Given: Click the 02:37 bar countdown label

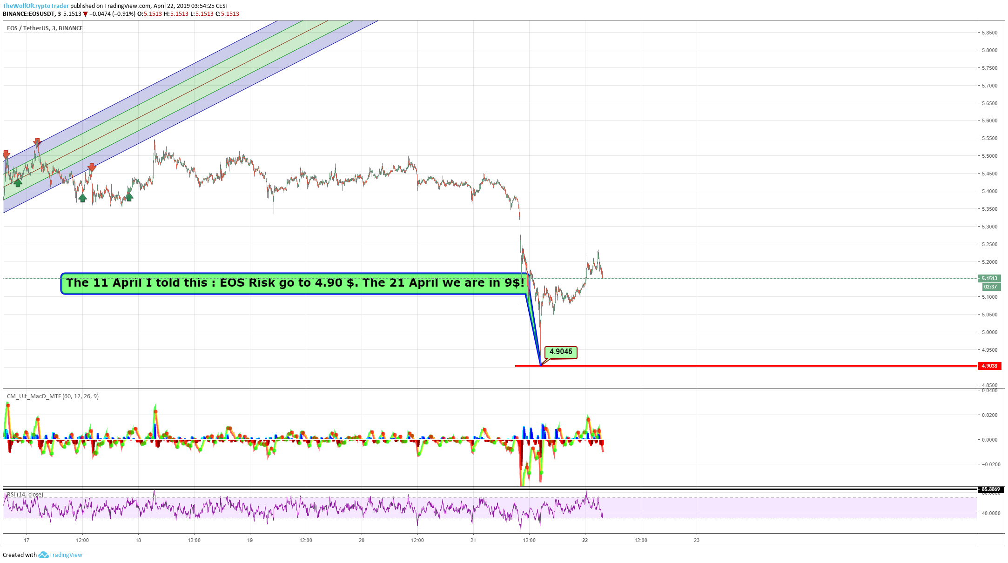Looking at the screenshot, I should [991, 287].
